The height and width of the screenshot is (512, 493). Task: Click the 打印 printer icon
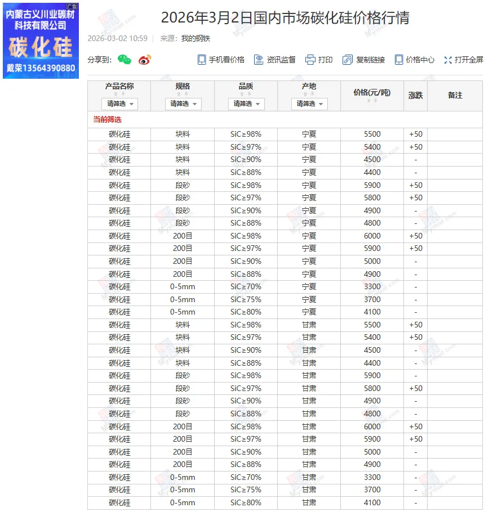point(310,60)
